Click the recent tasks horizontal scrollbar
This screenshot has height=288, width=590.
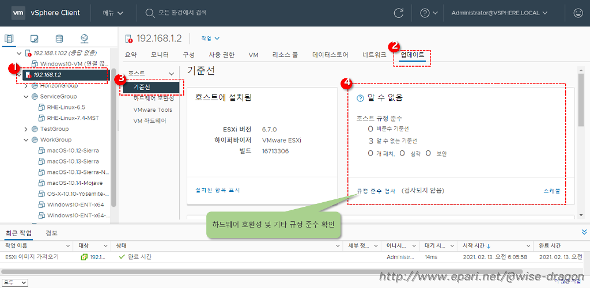(x=262, y=271)
